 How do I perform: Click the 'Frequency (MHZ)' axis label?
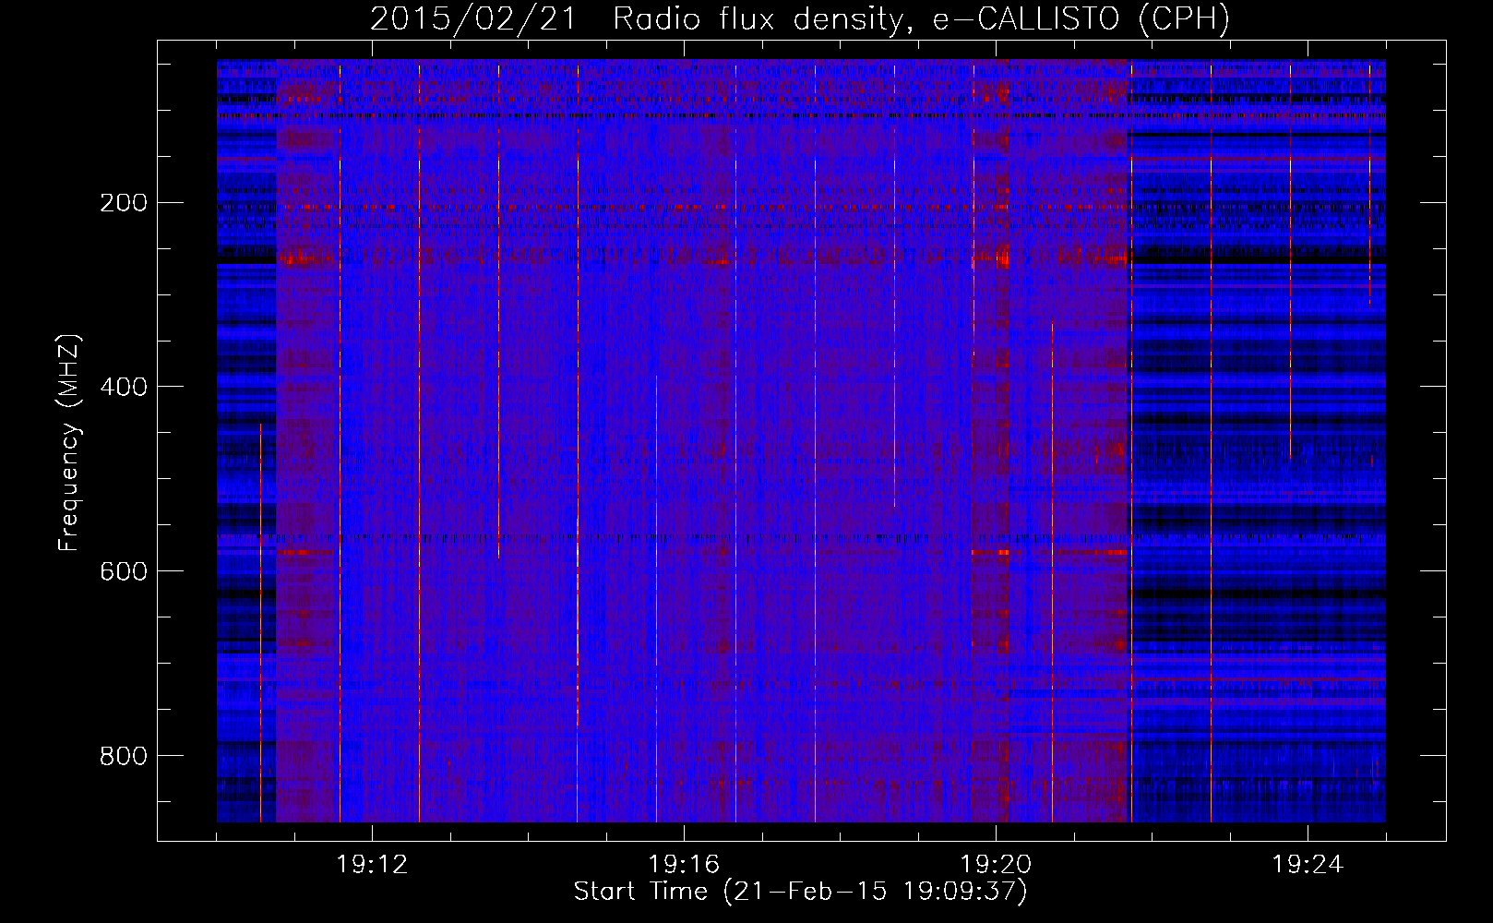69,443
